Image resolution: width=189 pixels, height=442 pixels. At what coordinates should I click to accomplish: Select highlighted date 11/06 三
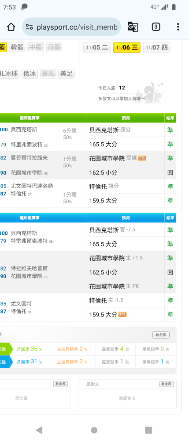126,48
